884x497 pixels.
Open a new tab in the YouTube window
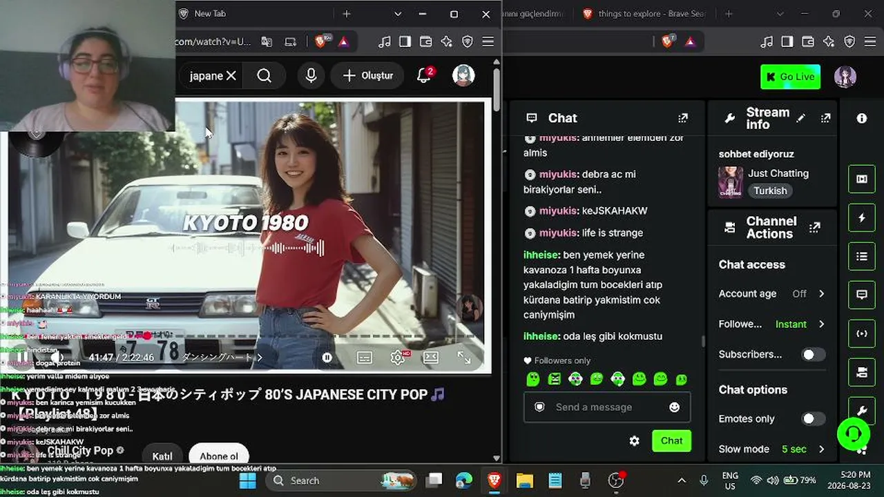[x=347, y=14]
